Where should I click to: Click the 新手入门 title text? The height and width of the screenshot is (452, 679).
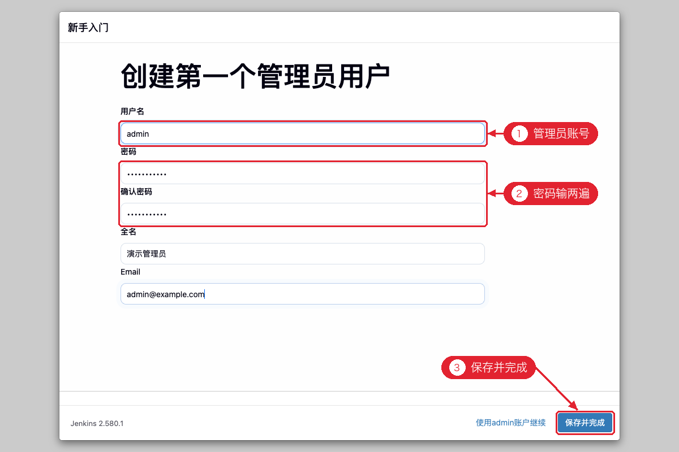88,28
